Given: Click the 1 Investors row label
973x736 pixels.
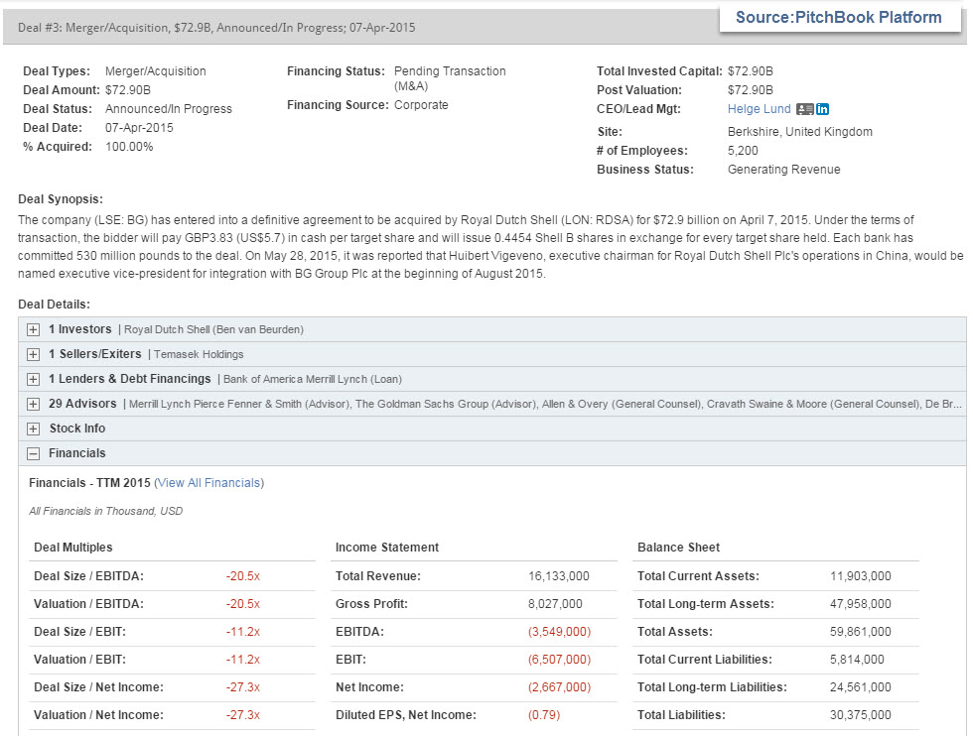Looking at the screenshot, I should pyautogui.click(x=80, y=329).
